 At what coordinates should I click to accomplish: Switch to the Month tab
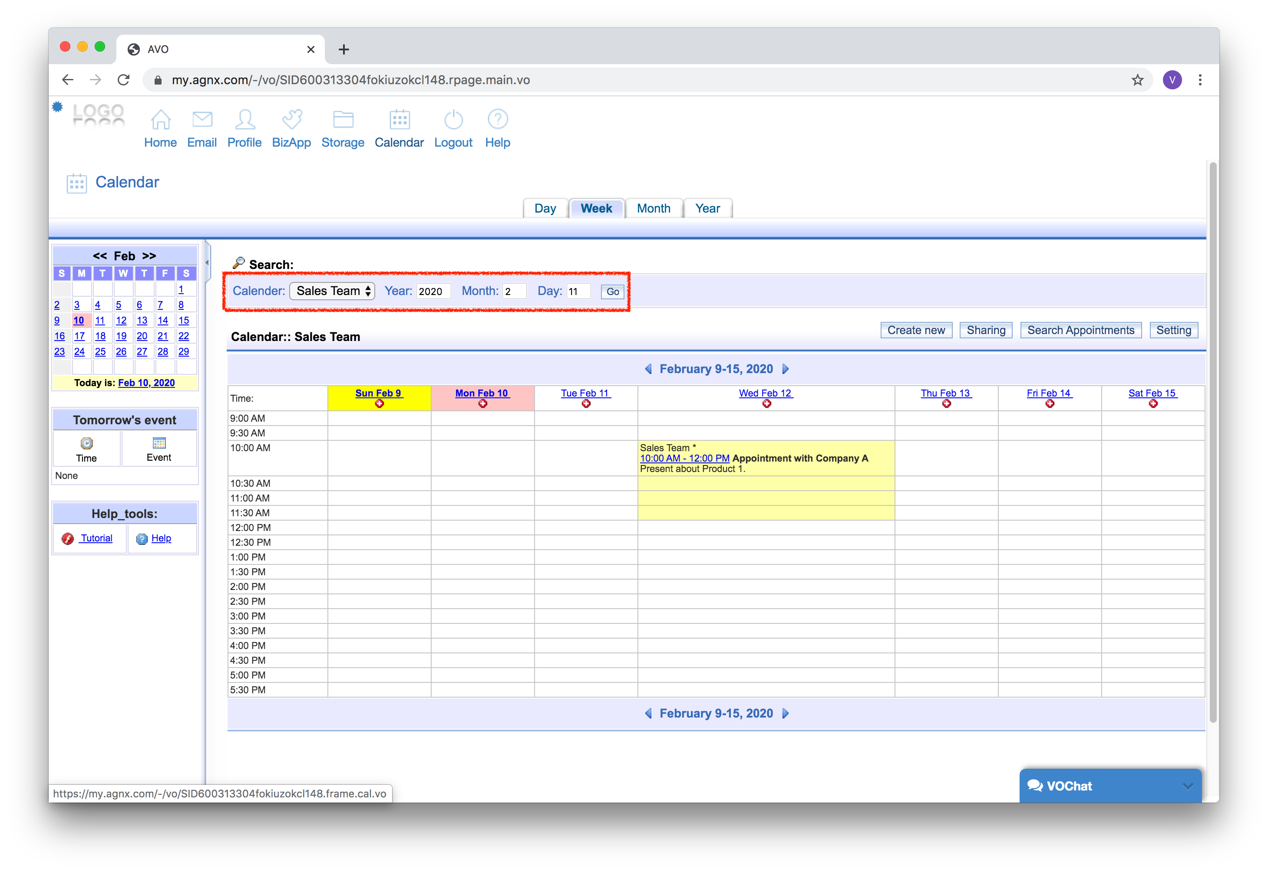point(654,208)
